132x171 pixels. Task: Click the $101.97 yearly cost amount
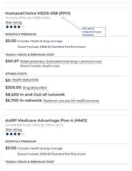[x=12, y=61]
